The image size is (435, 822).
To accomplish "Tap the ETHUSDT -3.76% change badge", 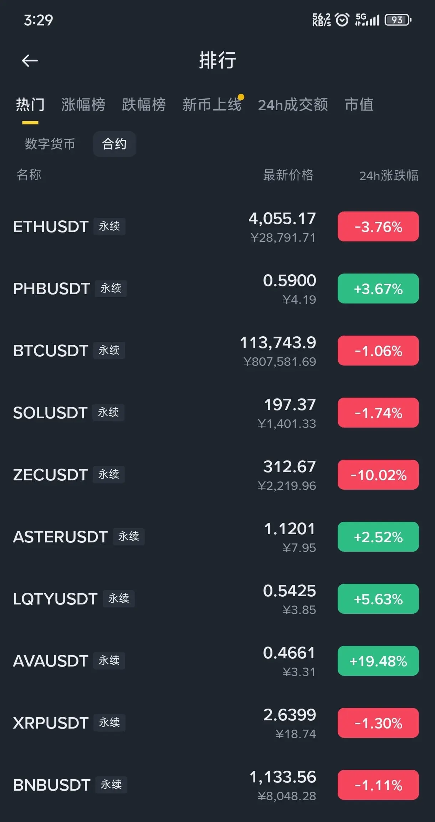I will [x=378, y=226].
